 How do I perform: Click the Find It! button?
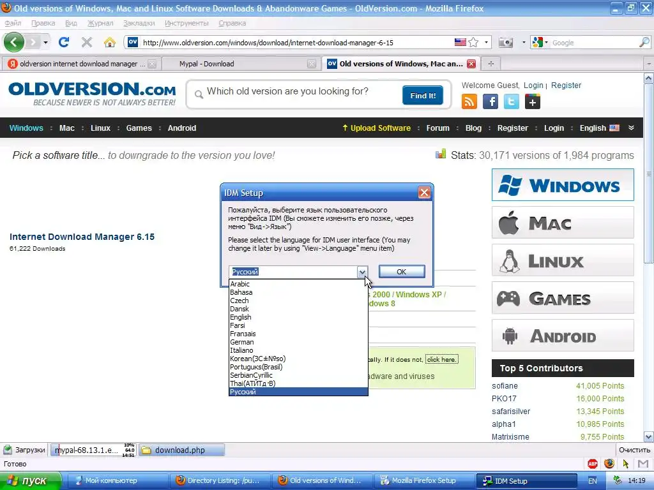[423, 96]
